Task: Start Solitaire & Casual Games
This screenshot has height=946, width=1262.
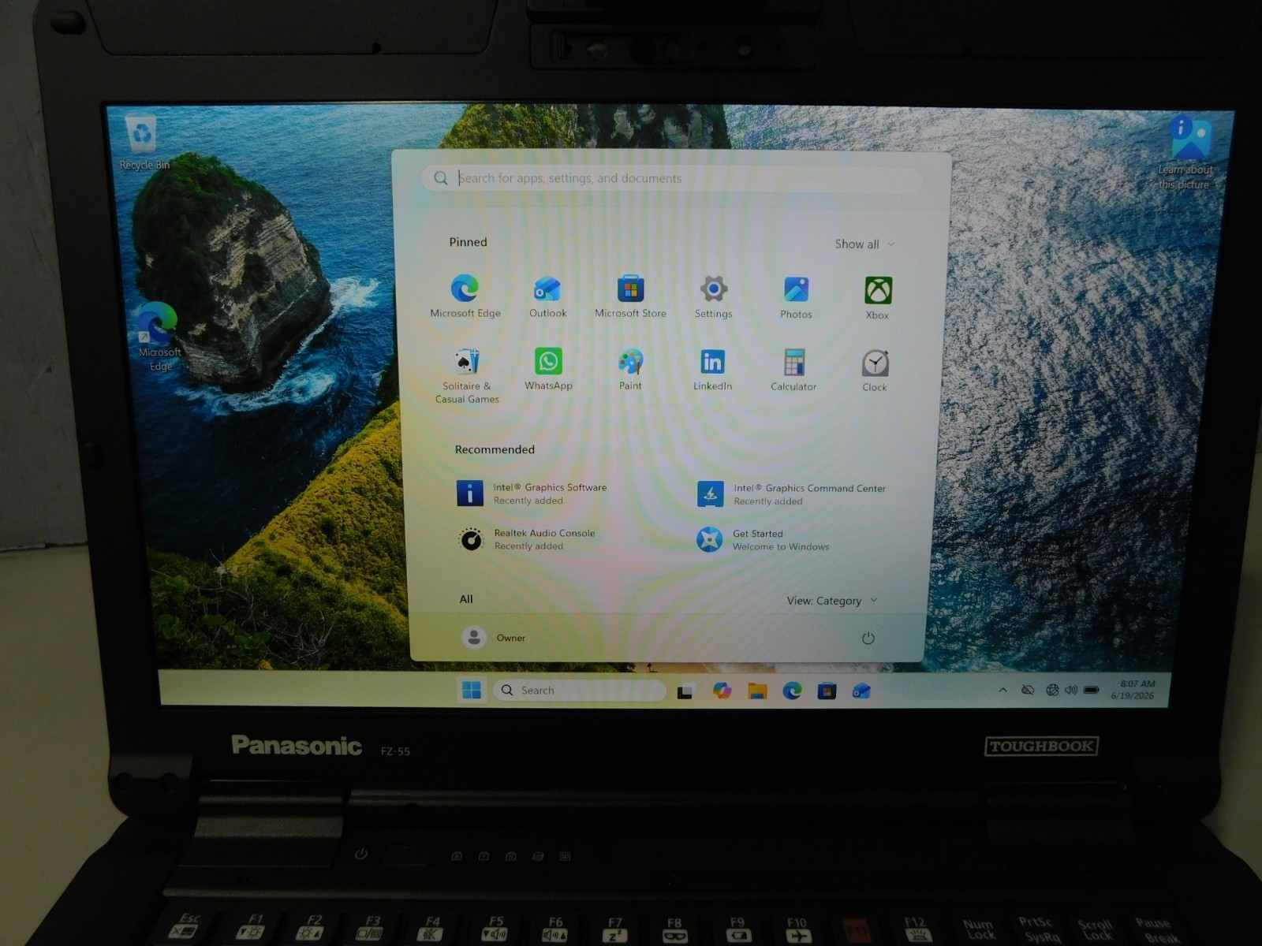Action: click(467, 375)
